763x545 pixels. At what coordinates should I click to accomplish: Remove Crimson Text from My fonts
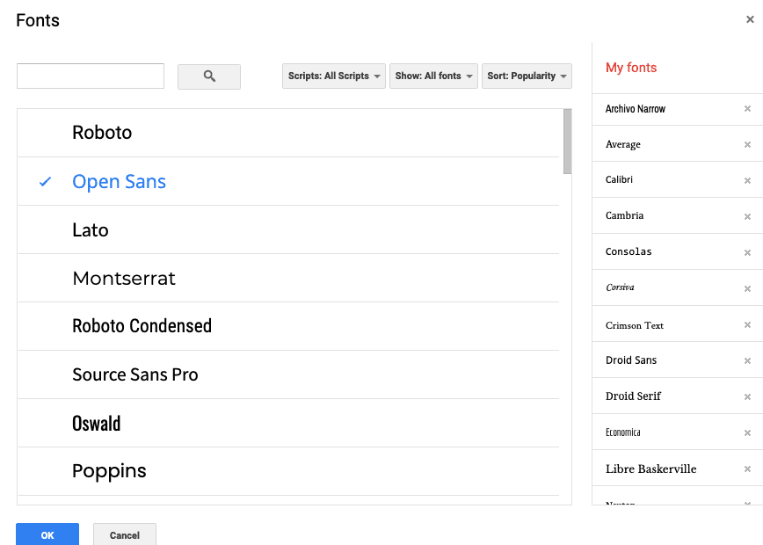[747, 324]
